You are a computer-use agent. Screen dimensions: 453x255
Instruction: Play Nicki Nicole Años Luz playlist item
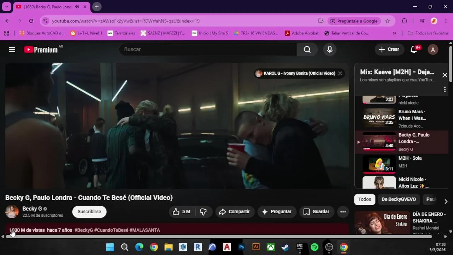[401, 183]
